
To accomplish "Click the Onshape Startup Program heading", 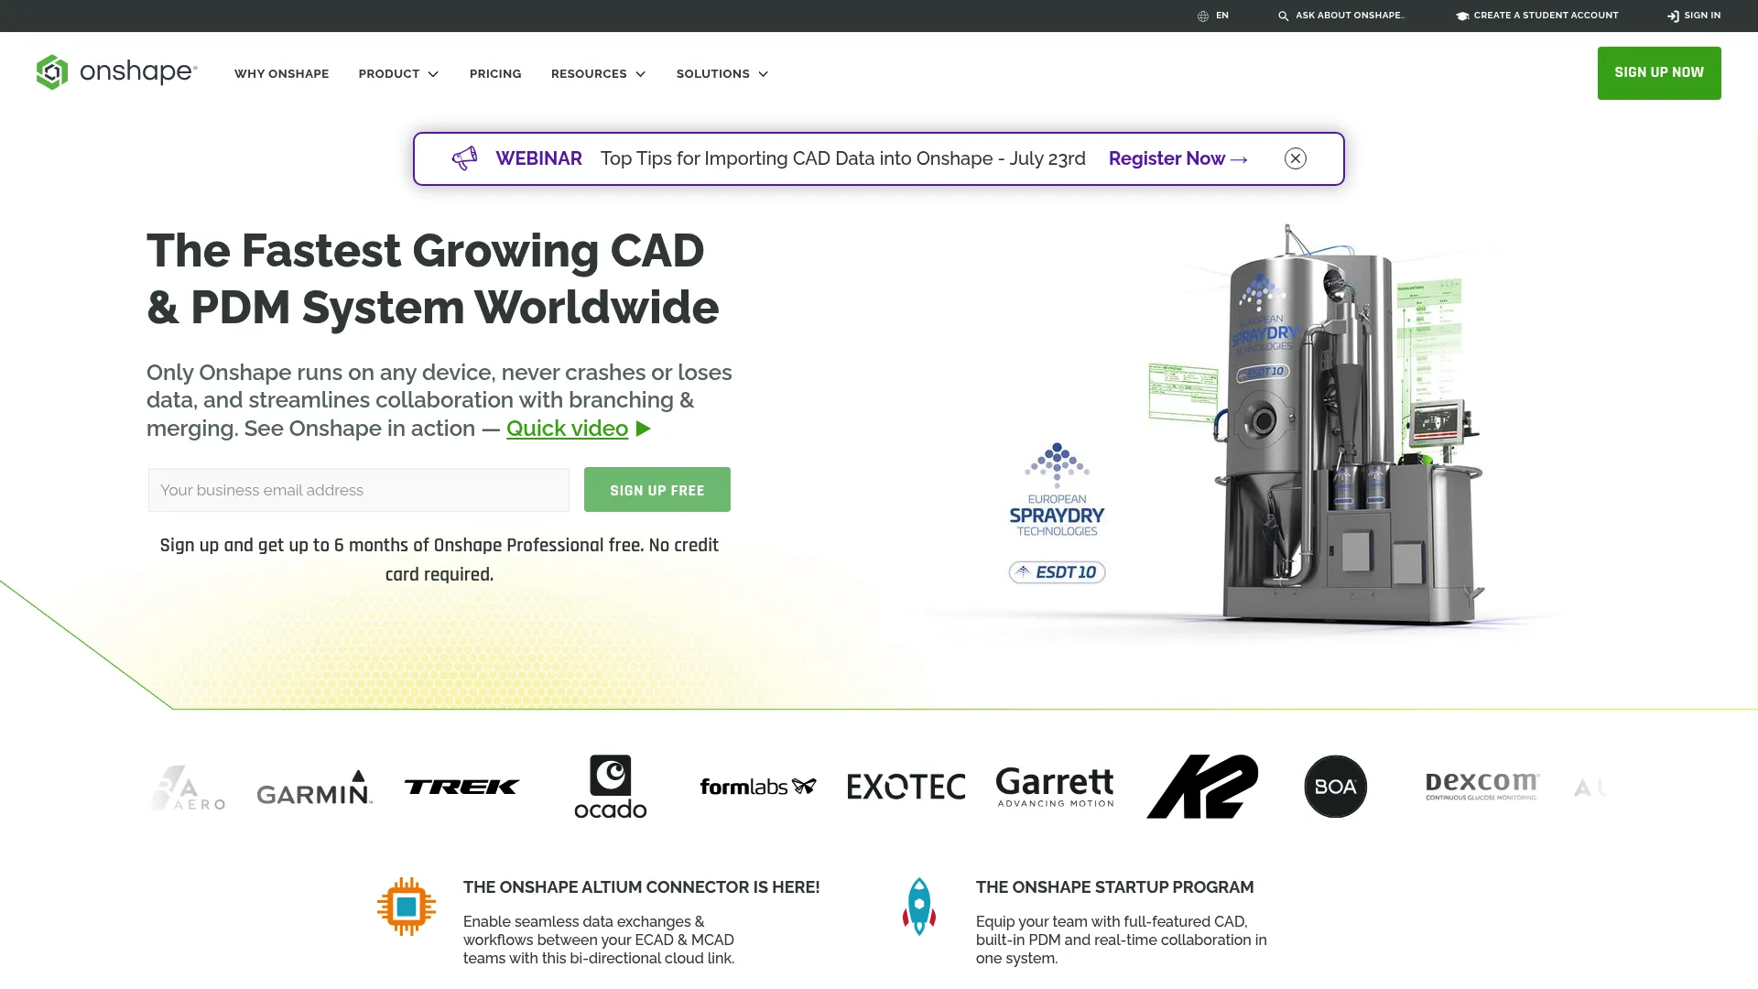I will tap(1114, 887).
